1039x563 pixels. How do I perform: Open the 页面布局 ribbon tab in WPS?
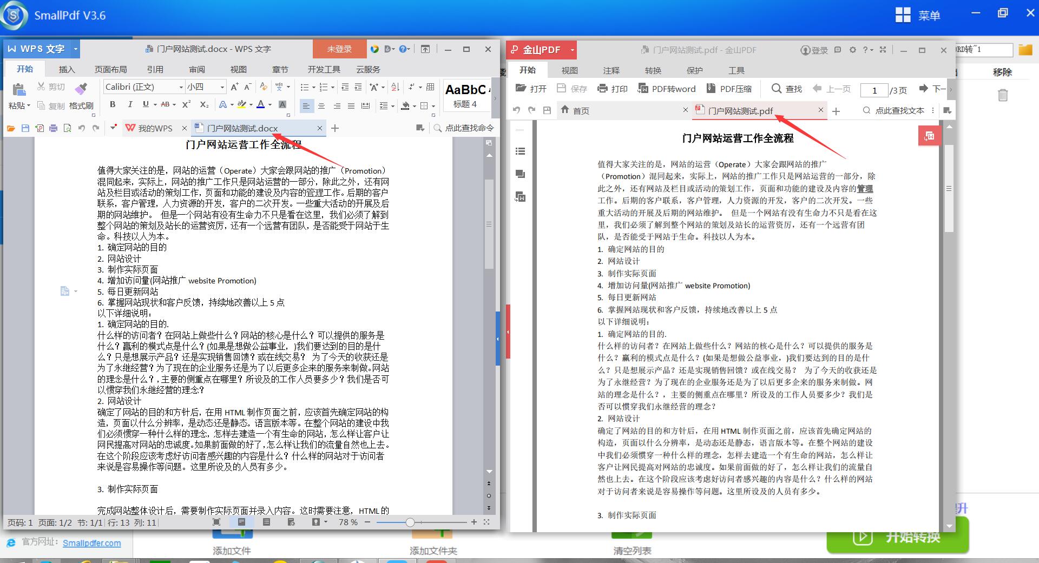coord(111,70)
